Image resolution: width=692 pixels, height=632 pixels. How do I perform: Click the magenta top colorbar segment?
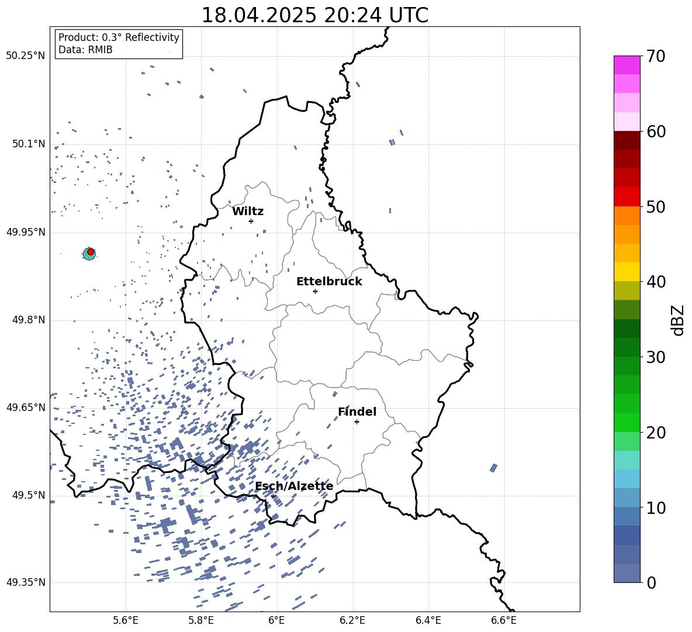pyautogui.click(x=627, y=65)
